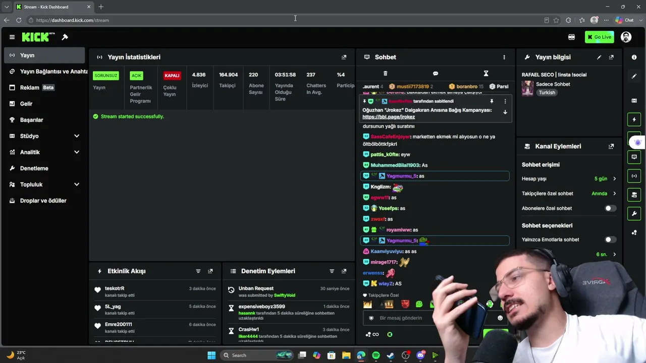The width and height of the screenshot is (646, 363).
Task: Click the info icon in right rail
Action: [x=634, y=57]
